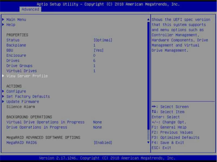Select the Status property label
This screenshot has height=162, width=217.
click(13, 40)
